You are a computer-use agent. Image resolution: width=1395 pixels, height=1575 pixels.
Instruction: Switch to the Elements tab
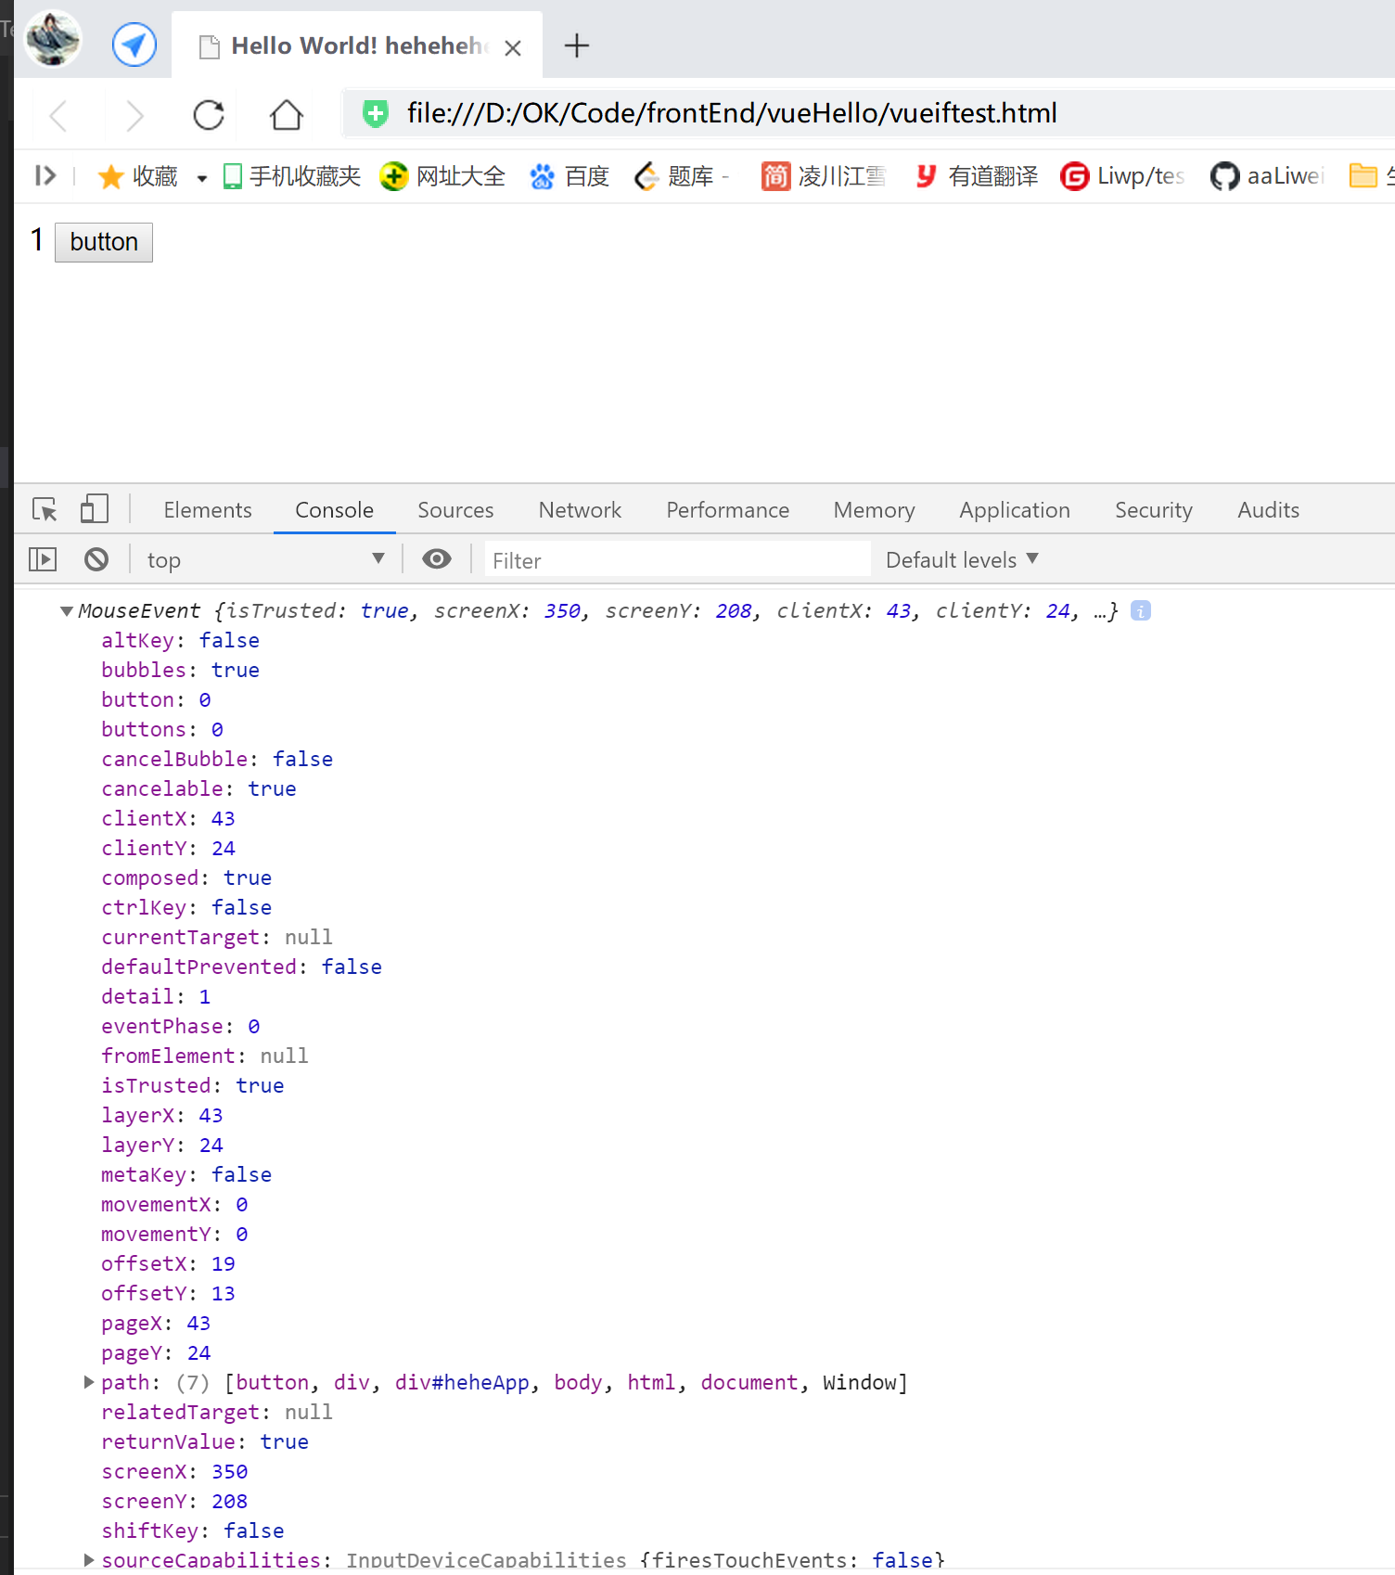208,510
